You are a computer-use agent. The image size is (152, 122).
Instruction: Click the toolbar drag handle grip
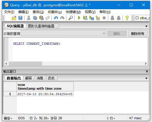[4, 18]
